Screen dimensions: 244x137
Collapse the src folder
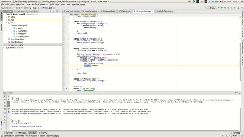point(6,22)
